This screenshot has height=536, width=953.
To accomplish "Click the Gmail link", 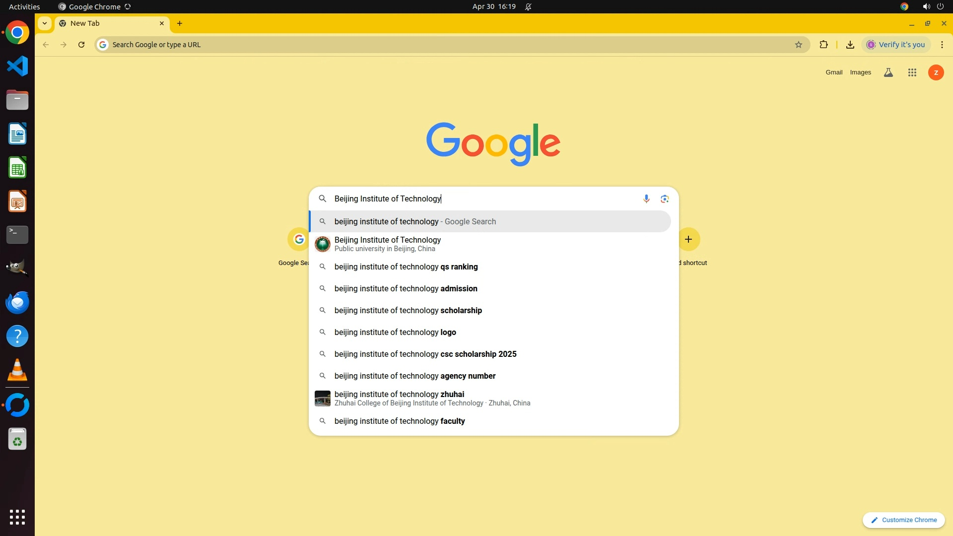I will point(833,72).
